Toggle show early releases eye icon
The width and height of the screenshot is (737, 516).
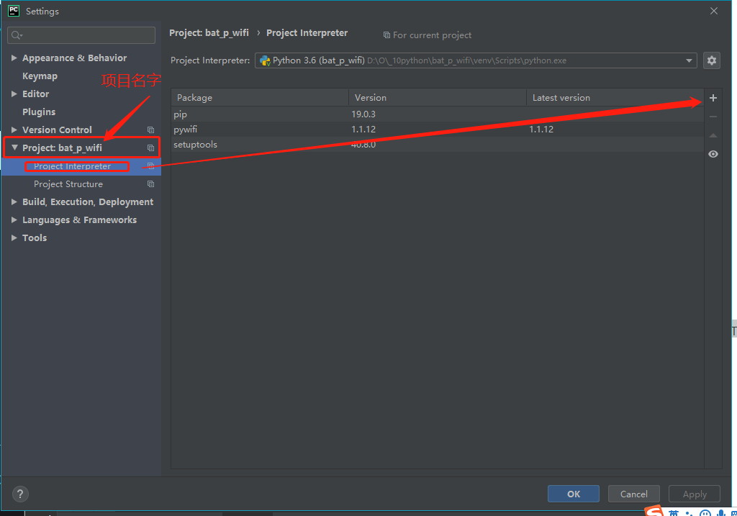[x=713, y=154]
